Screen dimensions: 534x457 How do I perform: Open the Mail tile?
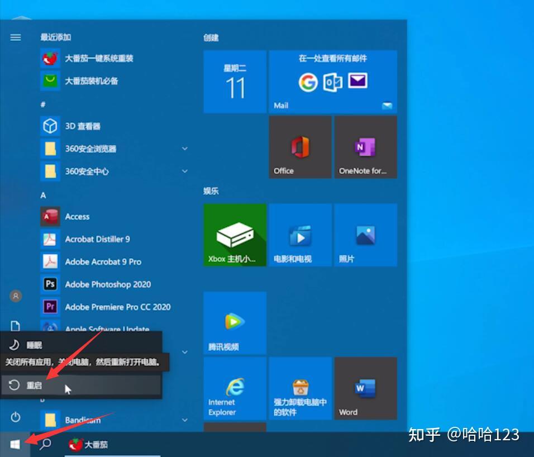click(x=333, y=82)
